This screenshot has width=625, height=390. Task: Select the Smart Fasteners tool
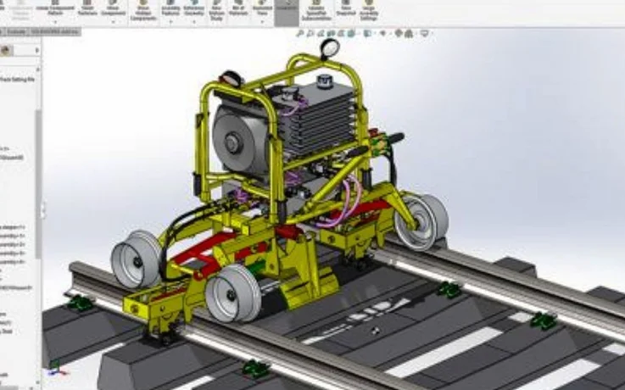(87, 8)
